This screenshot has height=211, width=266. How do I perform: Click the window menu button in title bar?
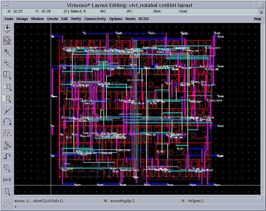pos(4,5)
